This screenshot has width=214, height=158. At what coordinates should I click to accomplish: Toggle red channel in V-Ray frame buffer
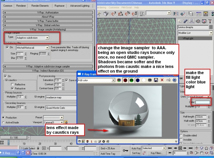coord(125,80)
